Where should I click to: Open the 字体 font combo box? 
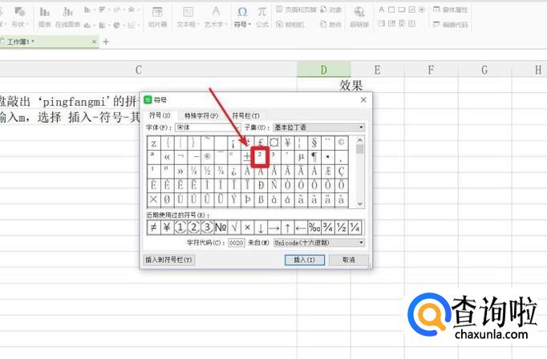(208, 127)
